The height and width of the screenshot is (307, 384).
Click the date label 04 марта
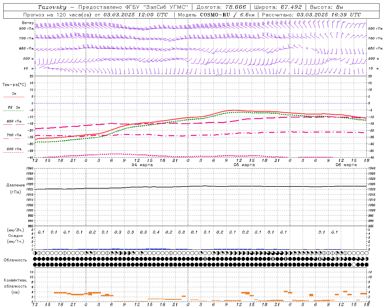pos(142,165)
